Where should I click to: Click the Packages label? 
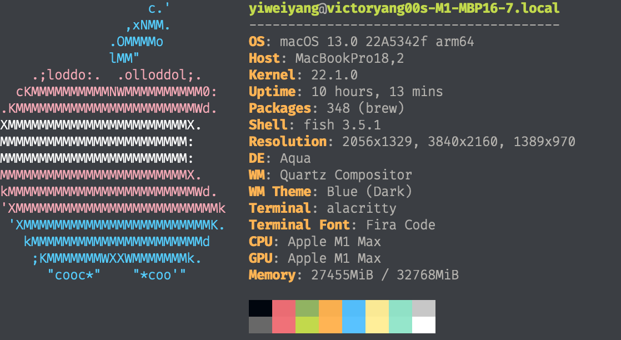click(x=279, y=108)
